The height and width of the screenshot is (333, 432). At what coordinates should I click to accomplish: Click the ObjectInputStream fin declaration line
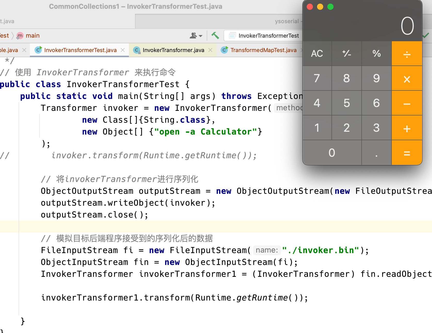click(169, 262)
